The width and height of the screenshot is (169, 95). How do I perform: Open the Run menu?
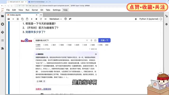(x=27, y=10)
